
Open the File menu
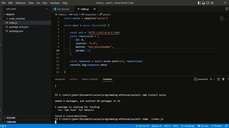(4, 3)
